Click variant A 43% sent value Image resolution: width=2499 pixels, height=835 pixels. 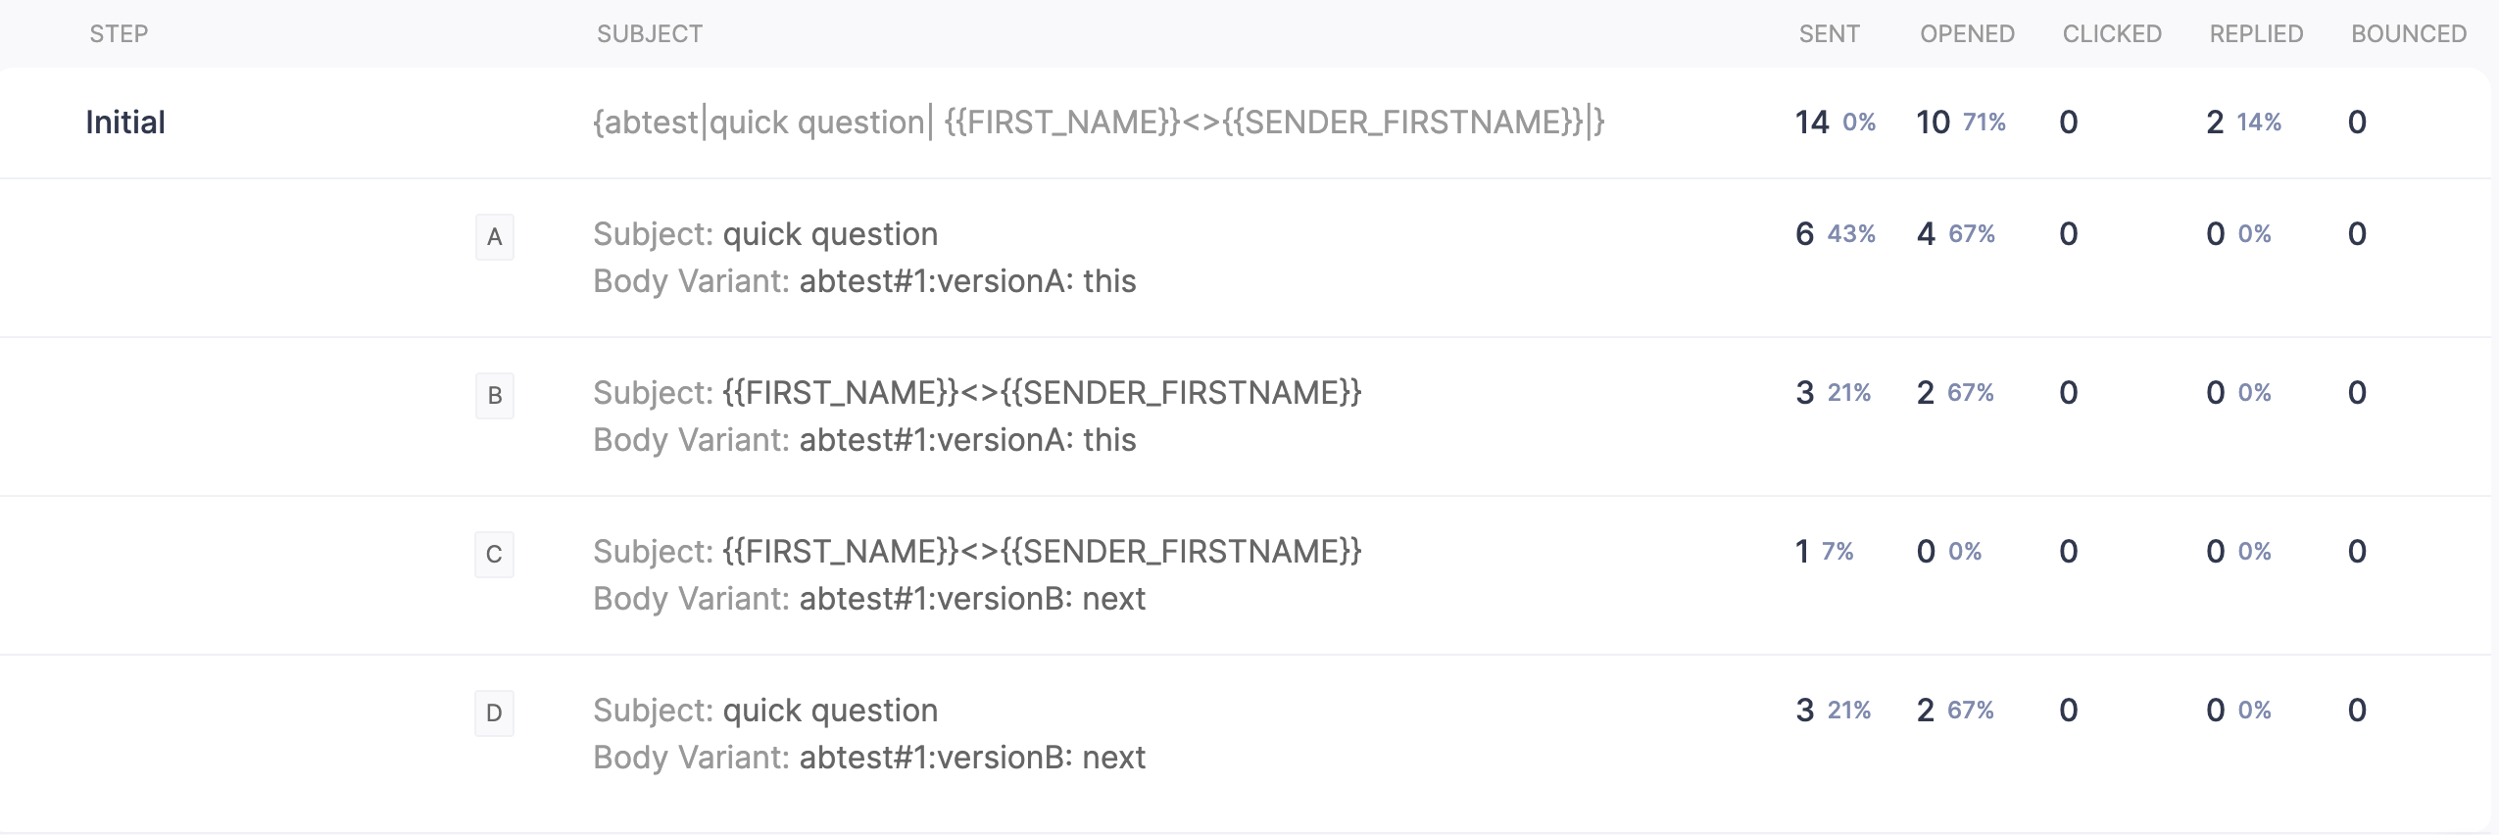[1851, 234]
